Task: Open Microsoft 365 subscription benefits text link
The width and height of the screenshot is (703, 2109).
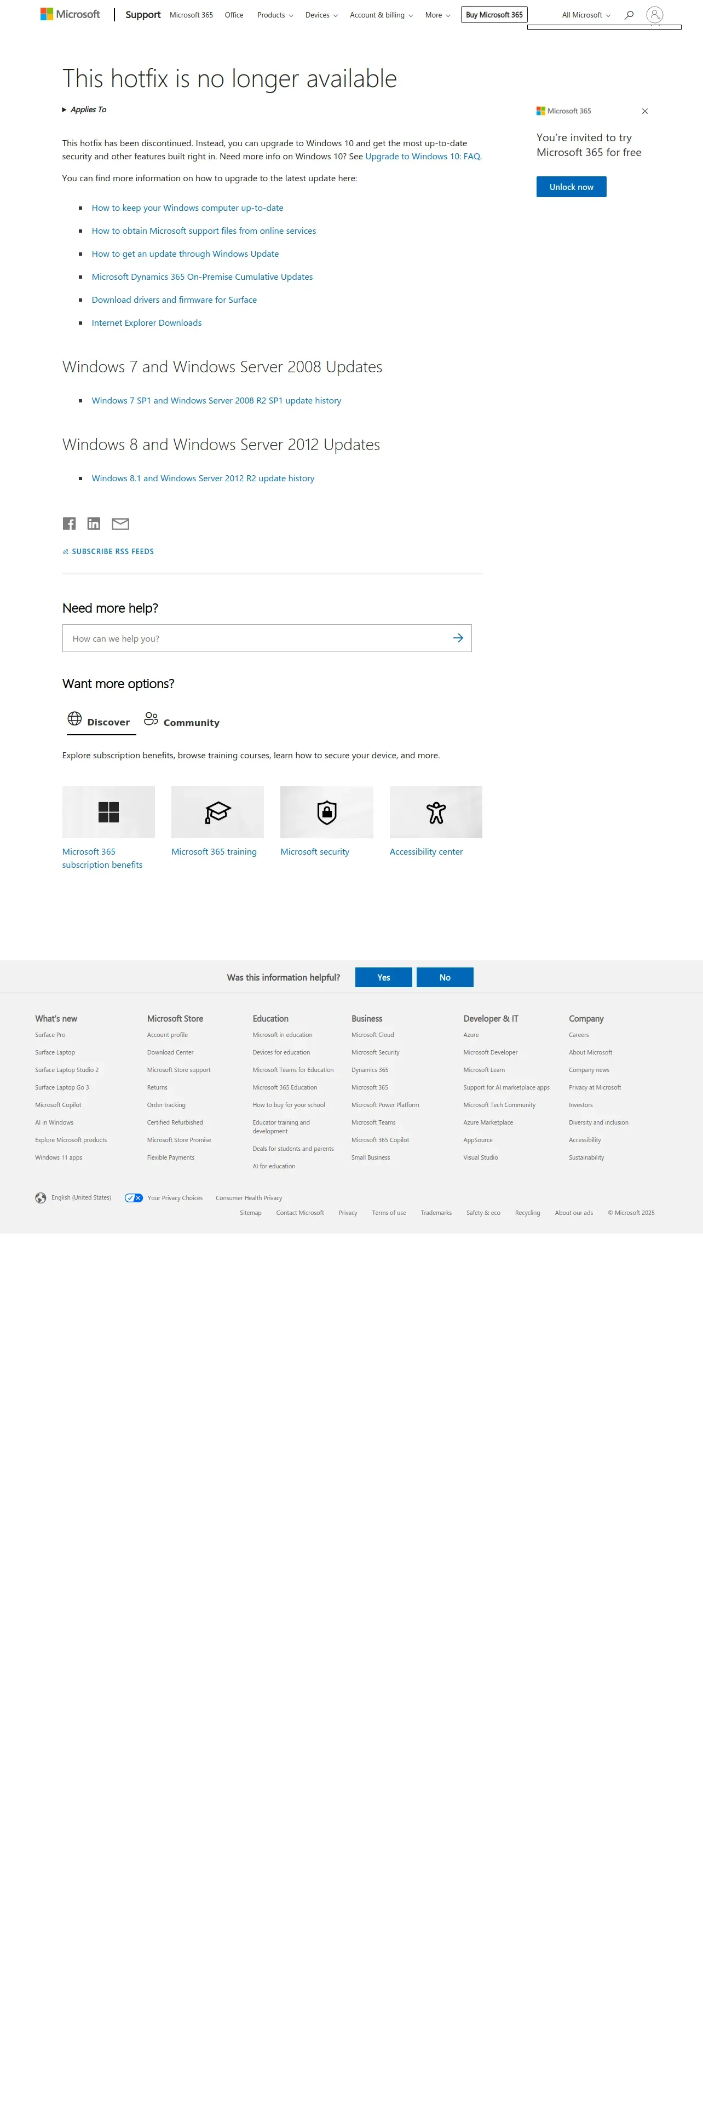Action: click(x=102, y=858)
